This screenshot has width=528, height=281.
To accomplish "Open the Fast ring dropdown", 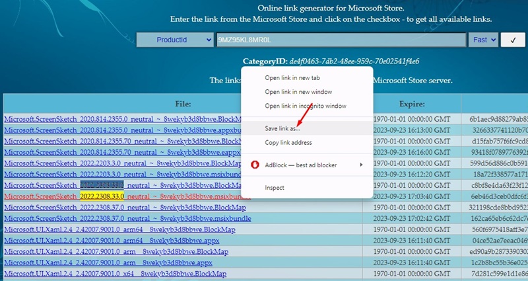I will point(483,40).
